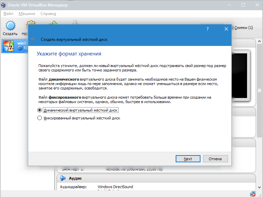This screenshot has height=198, width=263.
Task: Open the Справка menu
Action: pos(48,14)
